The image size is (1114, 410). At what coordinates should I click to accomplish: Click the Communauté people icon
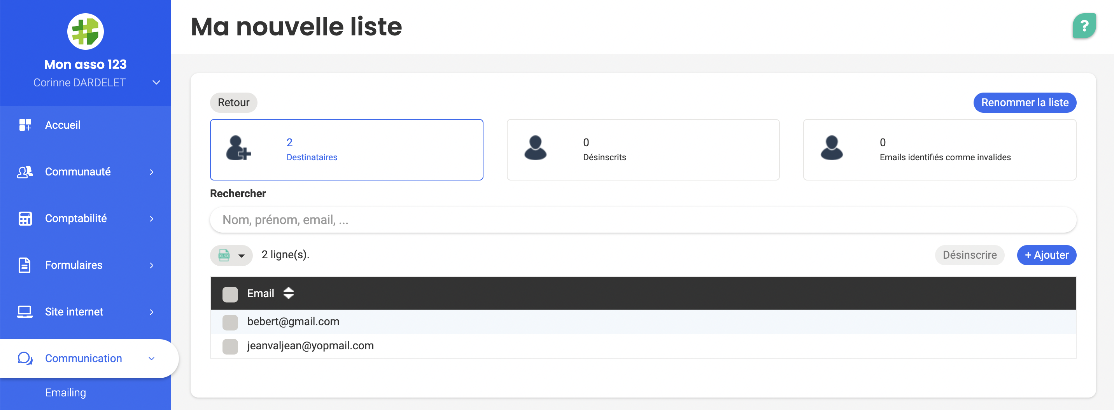tap(25, 172)
